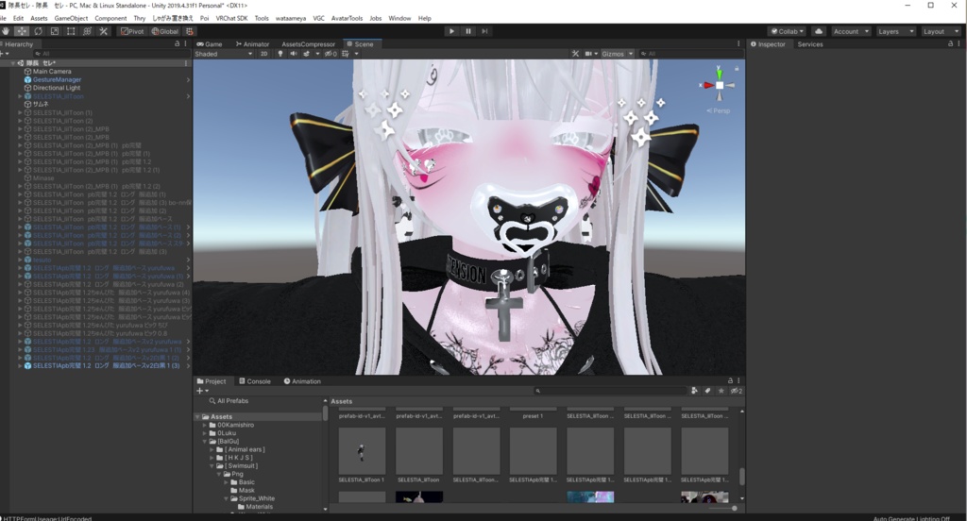Select the Rect transform tool
Viewport: 967px width, 521px height.
point(71,31)
